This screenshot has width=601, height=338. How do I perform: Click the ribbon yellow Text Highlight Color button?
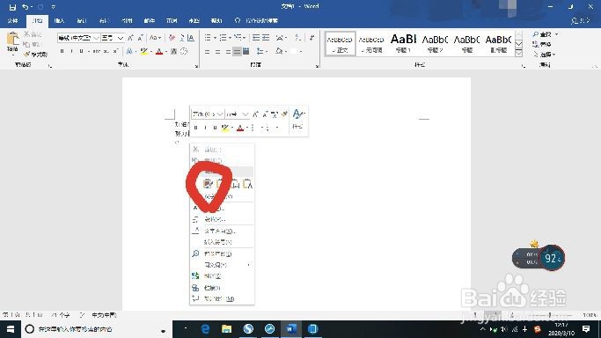(x=144, y=51)
